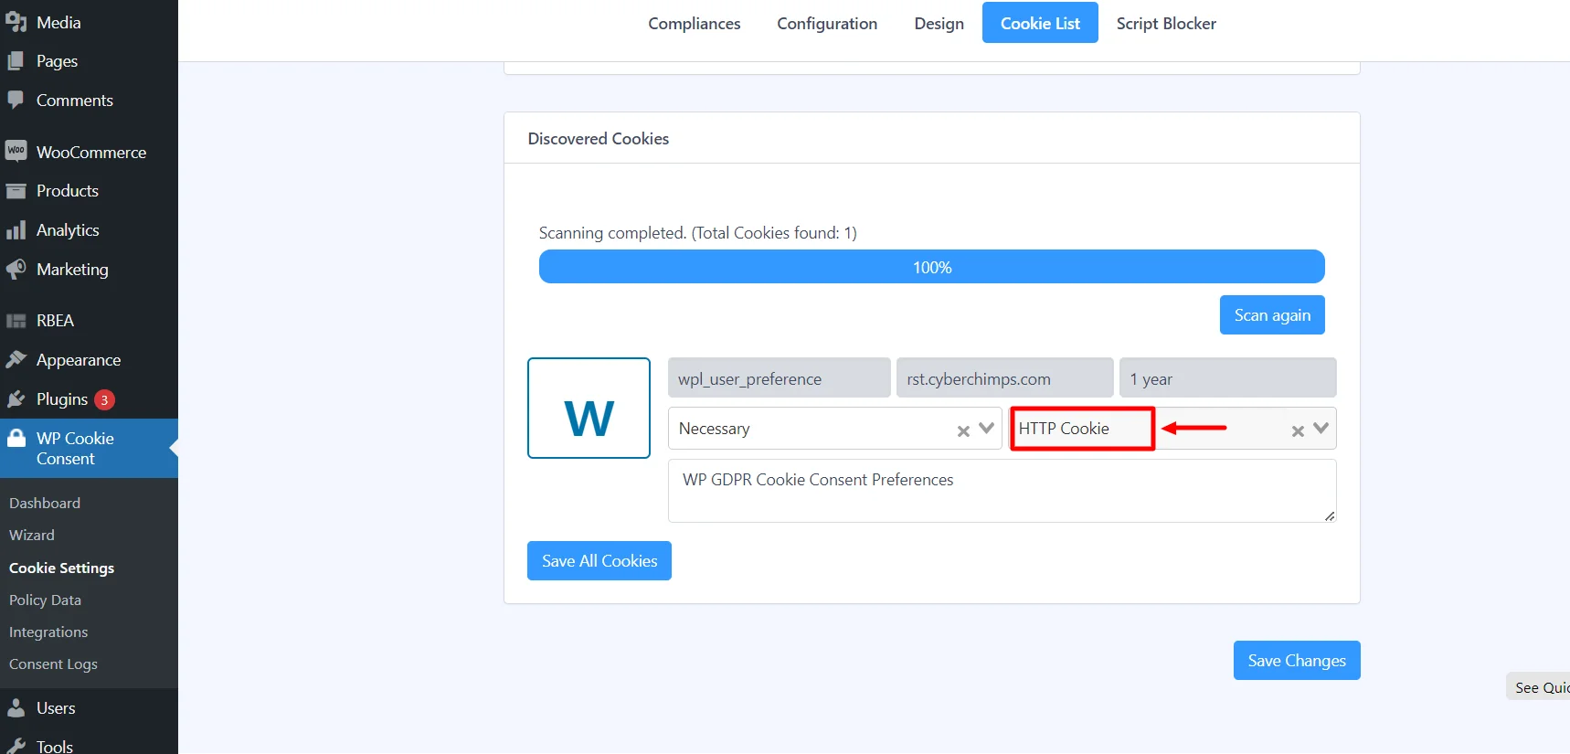
Task: Expand the Necessary category dropdown
Action: (x=987, y=428)
